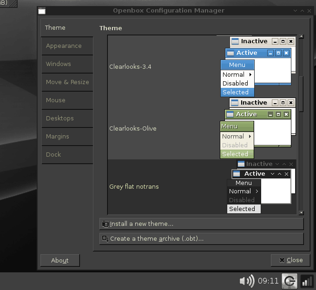
Task: Select the Grey flat notrans theme
Action: [202, 187]
